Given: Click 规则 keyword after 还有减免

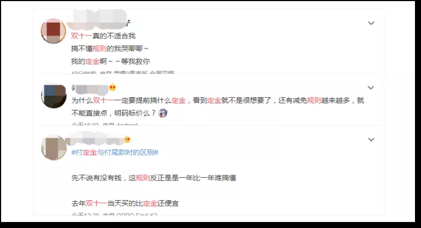Looking at the screenshot, I should click(x=314, y=101).
